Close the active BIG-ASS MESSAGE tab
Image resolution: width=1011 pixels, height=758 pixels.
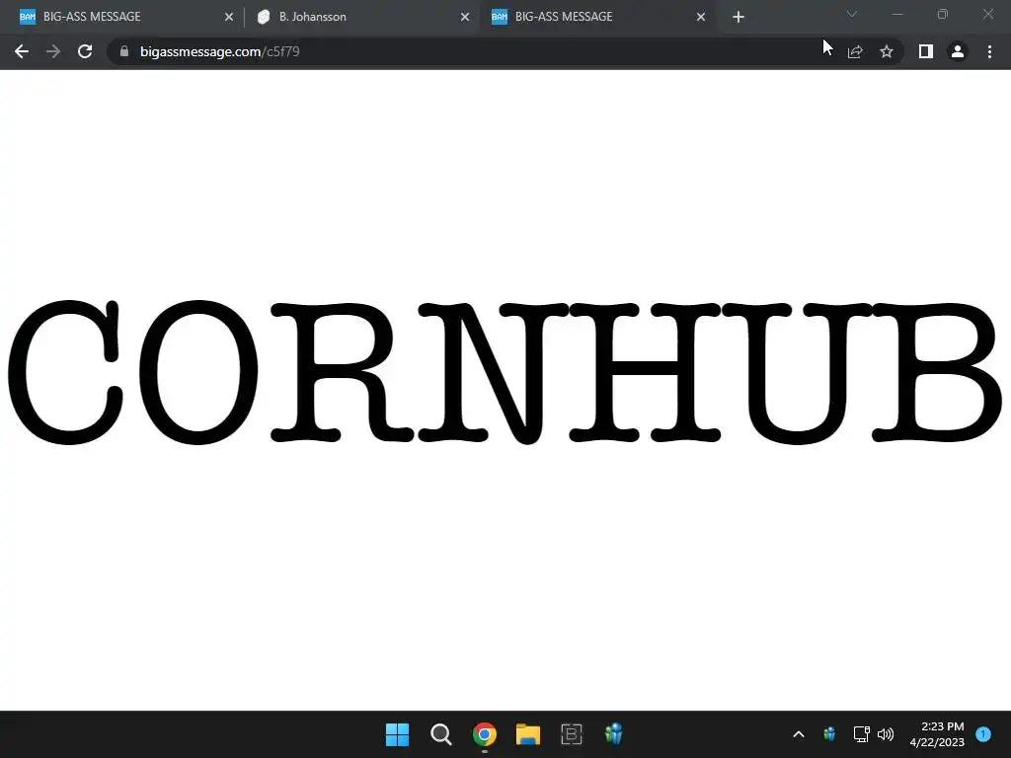click(701, 18)
